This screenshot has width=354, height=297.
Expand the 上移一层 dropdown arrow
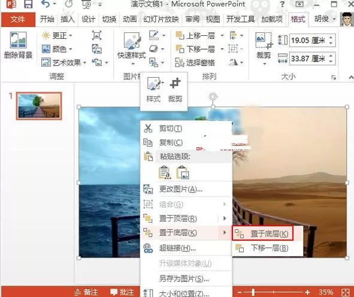click(x=222, y=36)
